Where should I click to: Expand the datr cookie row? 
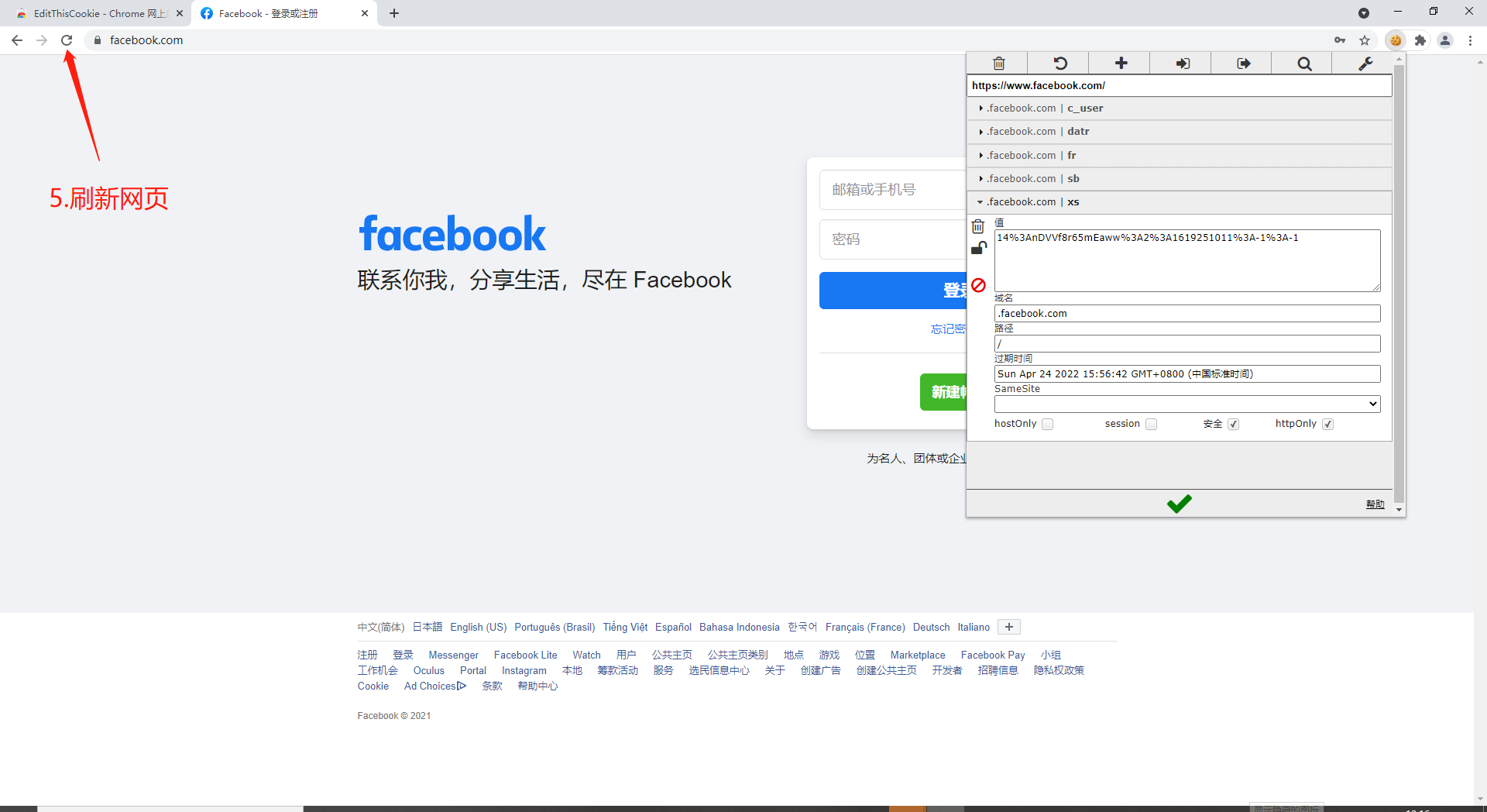point(1179,132)
